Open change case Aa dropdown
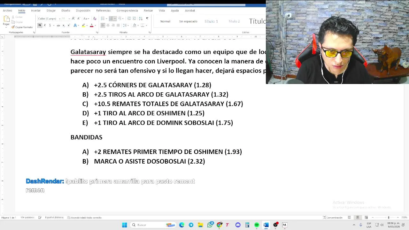The image size is (409, 230). pyautogui.click(x=86, y=18)
